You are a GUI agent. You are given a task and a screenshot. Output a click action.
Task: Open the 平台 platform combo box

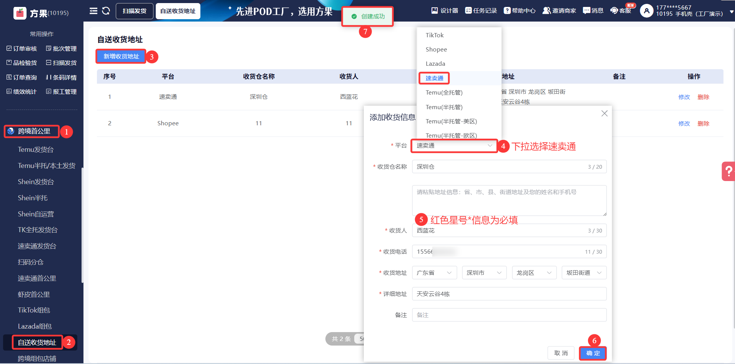[x=454, y=146]
